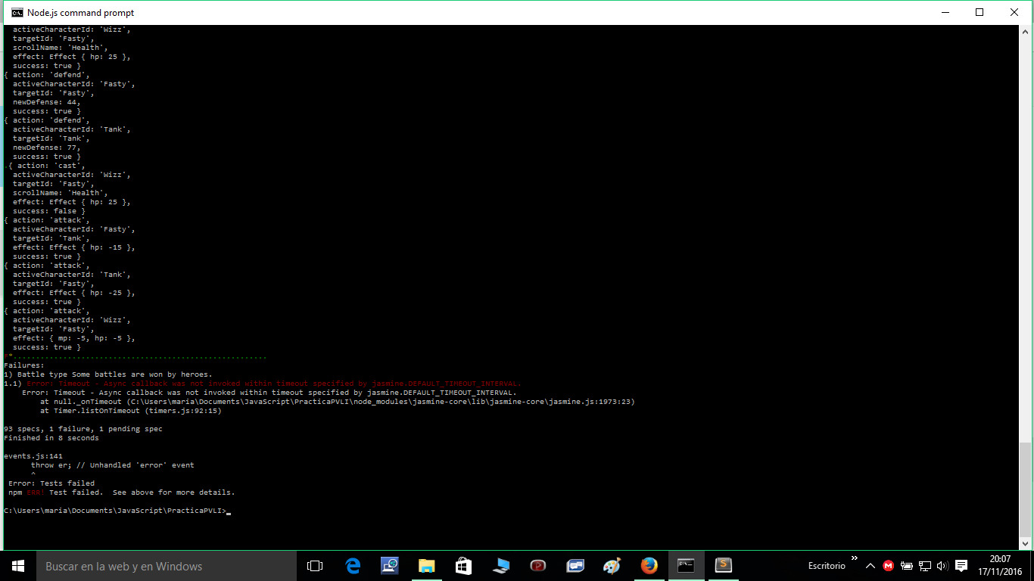Screen dimensions: 1034x581
Task: Click the 'at null._onTimeout' stack trace line
Action: pos(337,402)
